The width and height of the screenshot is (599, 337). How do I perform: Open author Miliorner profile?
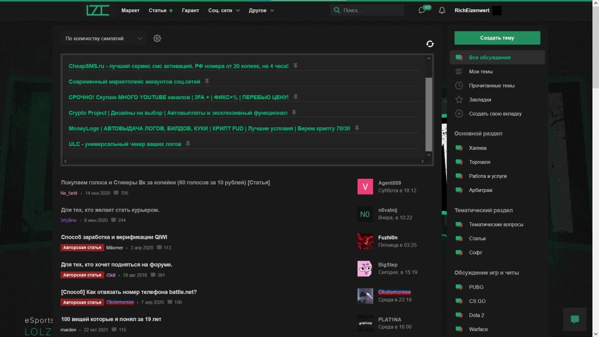click(x=115, y=248)
